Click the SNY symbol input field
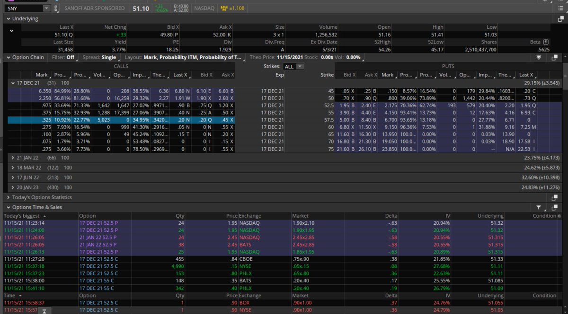This screenshot has height=314, width=568. click(x=24, y=8)
